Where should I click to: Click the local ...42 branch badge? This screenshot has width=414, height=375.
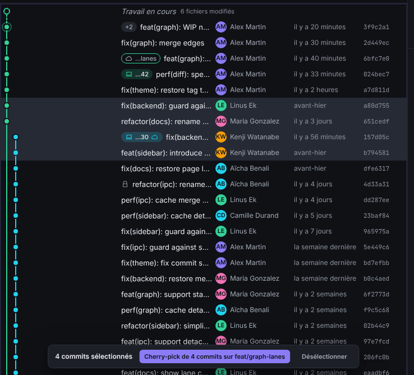(137, 74)
